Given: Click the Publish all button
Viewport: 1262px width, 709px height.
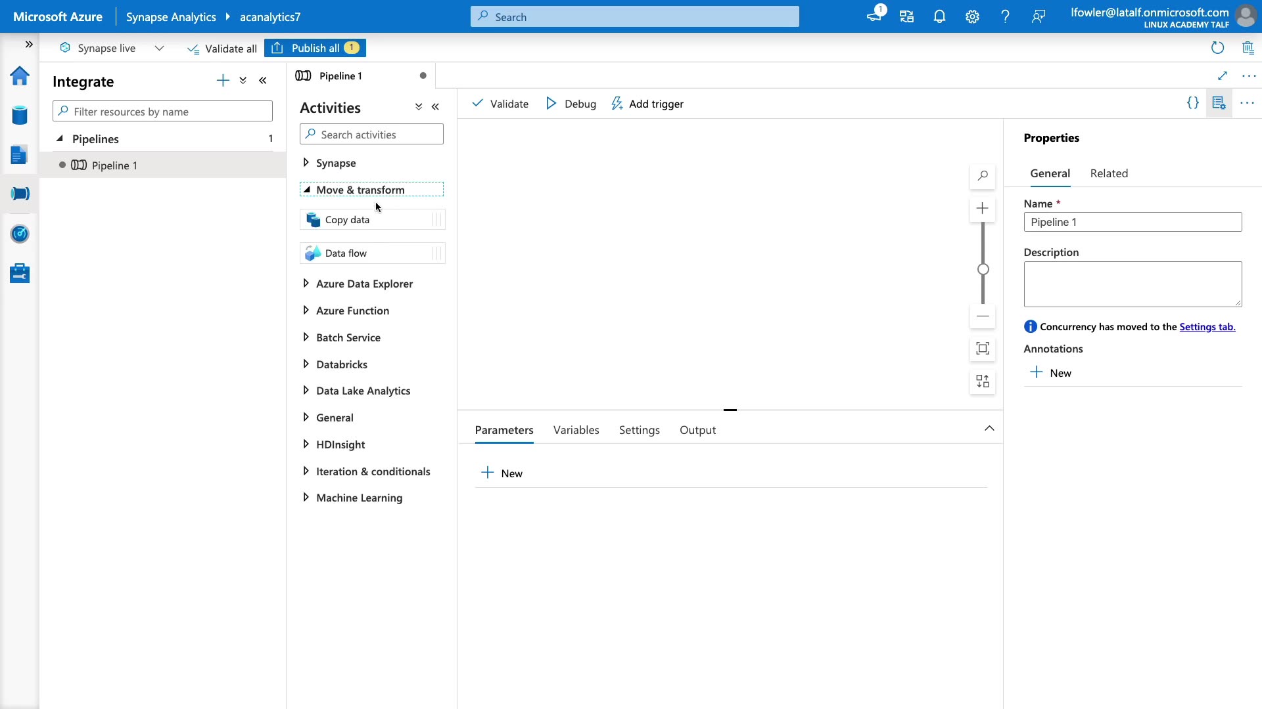Looking at the screenshot, I should coord(315,48).
